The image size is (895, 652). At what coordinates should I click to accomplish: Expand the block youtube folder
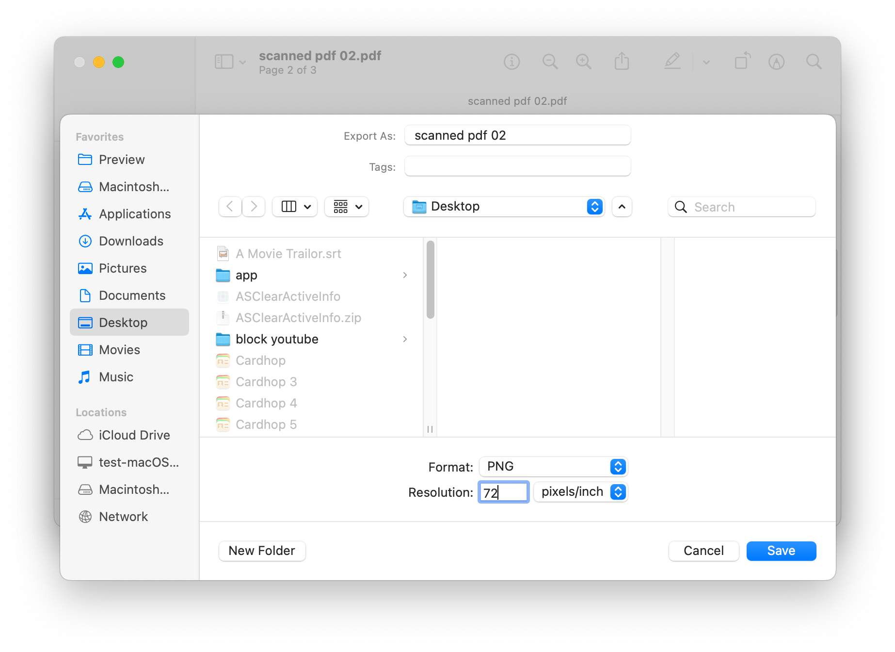point(405,339)
